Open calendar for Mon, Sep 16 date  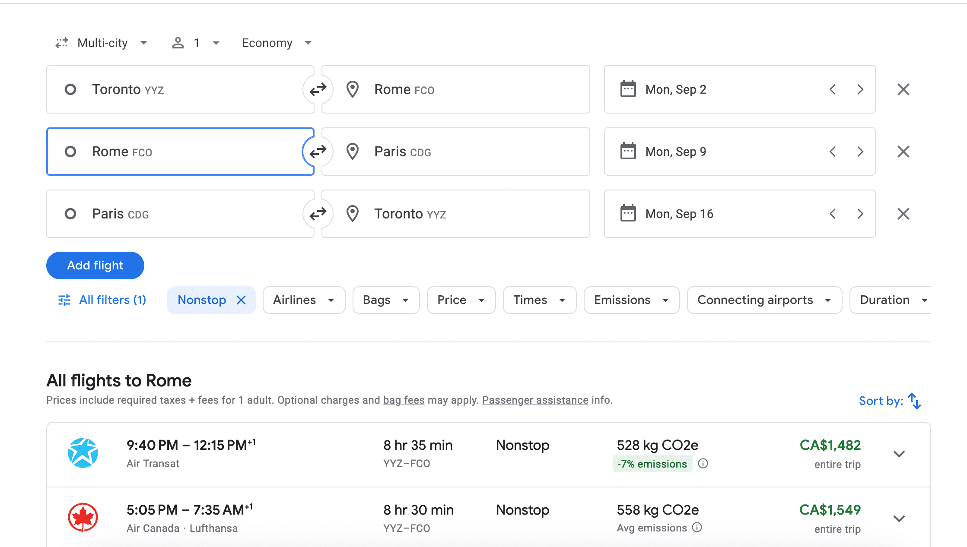click(x=679, y=214)
